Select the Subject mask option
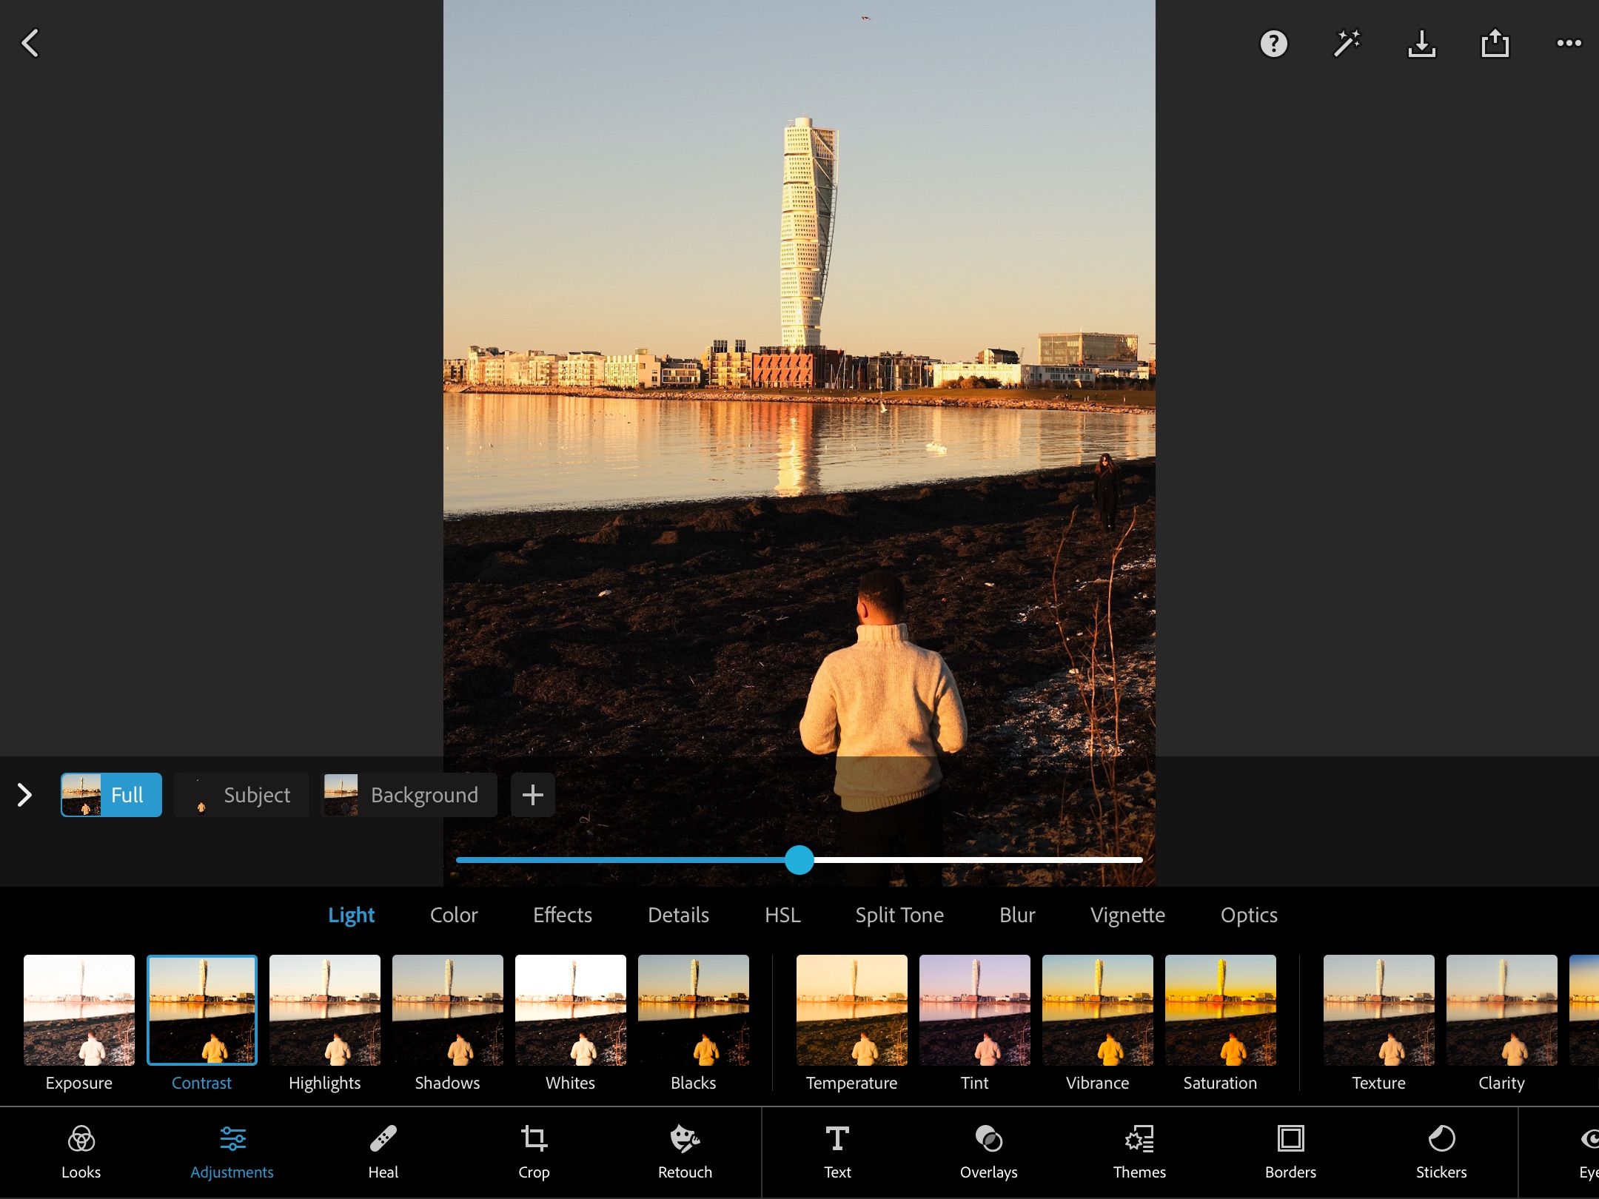This screenshot has width=1599, height=1199. pos(241,795)
